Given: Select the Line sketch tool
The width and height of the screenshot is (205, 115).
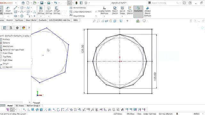Looking at the screenshot, I should (x=16, y=8).
